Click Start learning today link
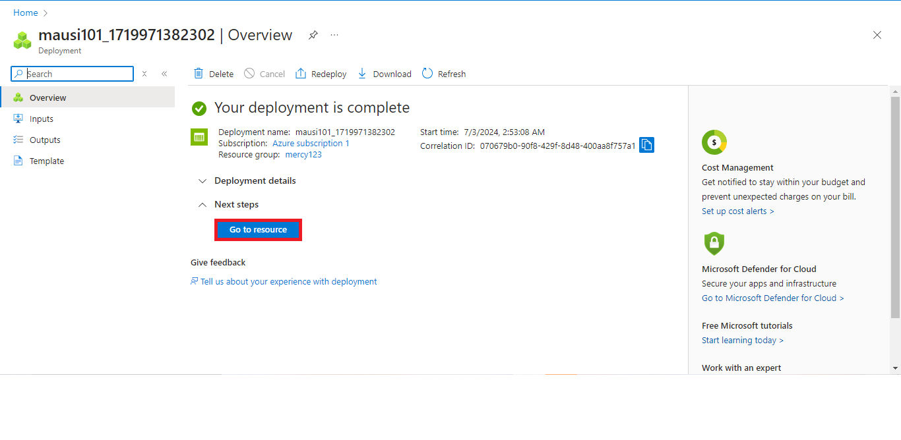This screenshot has width=901, height=440. 743,340
